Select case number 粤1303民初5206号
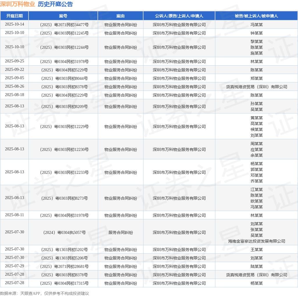 64,258
